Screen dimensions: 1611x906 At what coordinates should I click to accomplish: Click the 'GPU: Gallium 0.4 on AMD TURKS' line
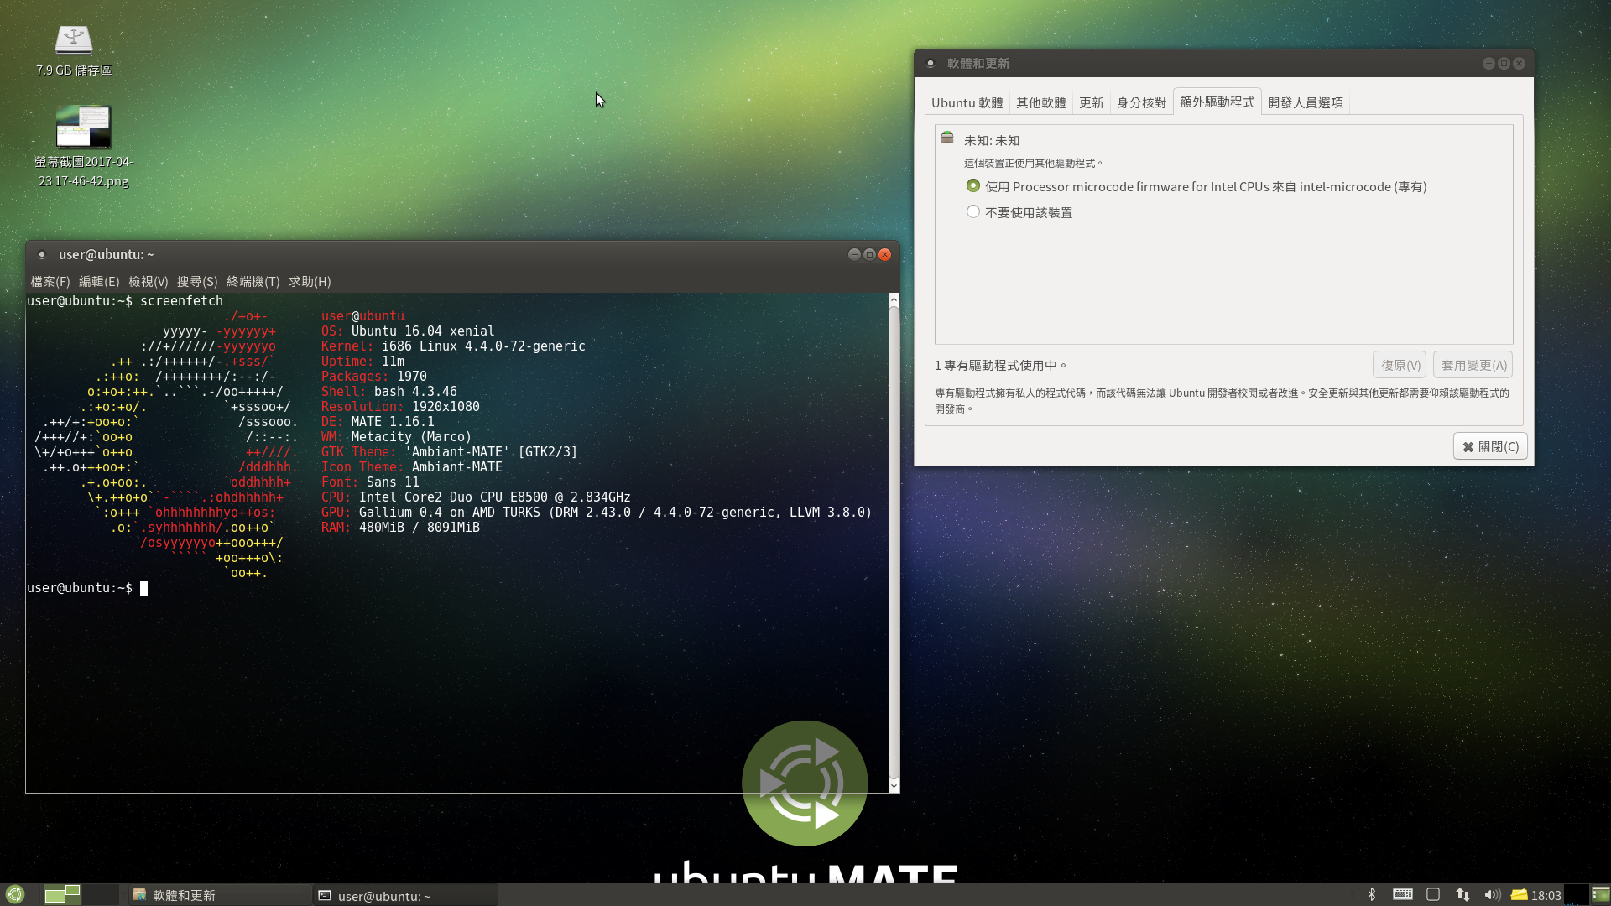click(x=597, y=513)
